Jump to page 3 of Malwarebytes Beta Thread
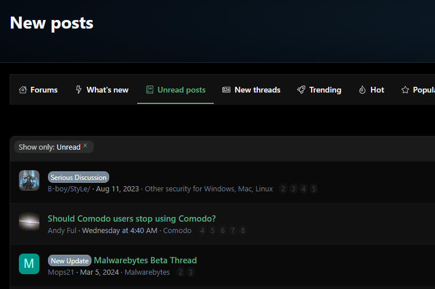Image resolution: width=435 pixels, height=289 pixels. pyautogui.click(x=190, y=272)
